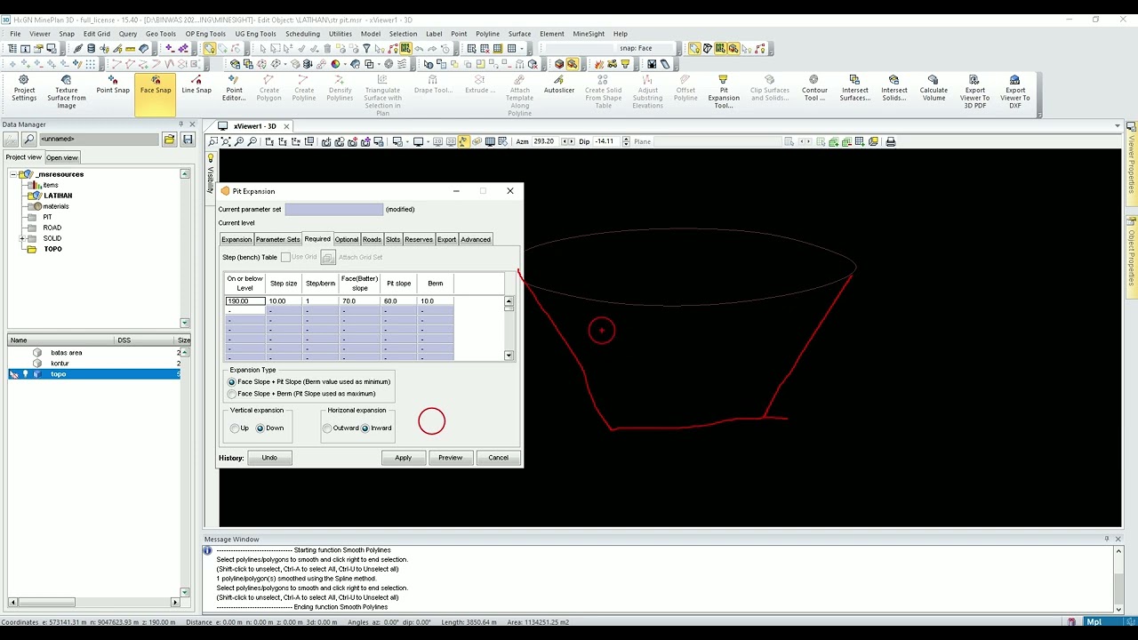This screenshot has width=1138, height=640.
Task: Switch to Open view tab
Action: coord(62,157)
